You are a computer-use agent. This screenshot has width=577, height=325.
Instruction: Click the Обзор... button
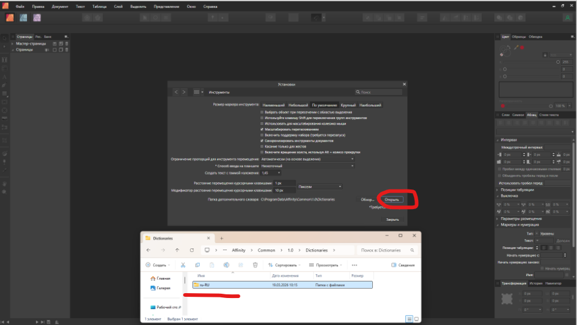[x=367, y=199]
